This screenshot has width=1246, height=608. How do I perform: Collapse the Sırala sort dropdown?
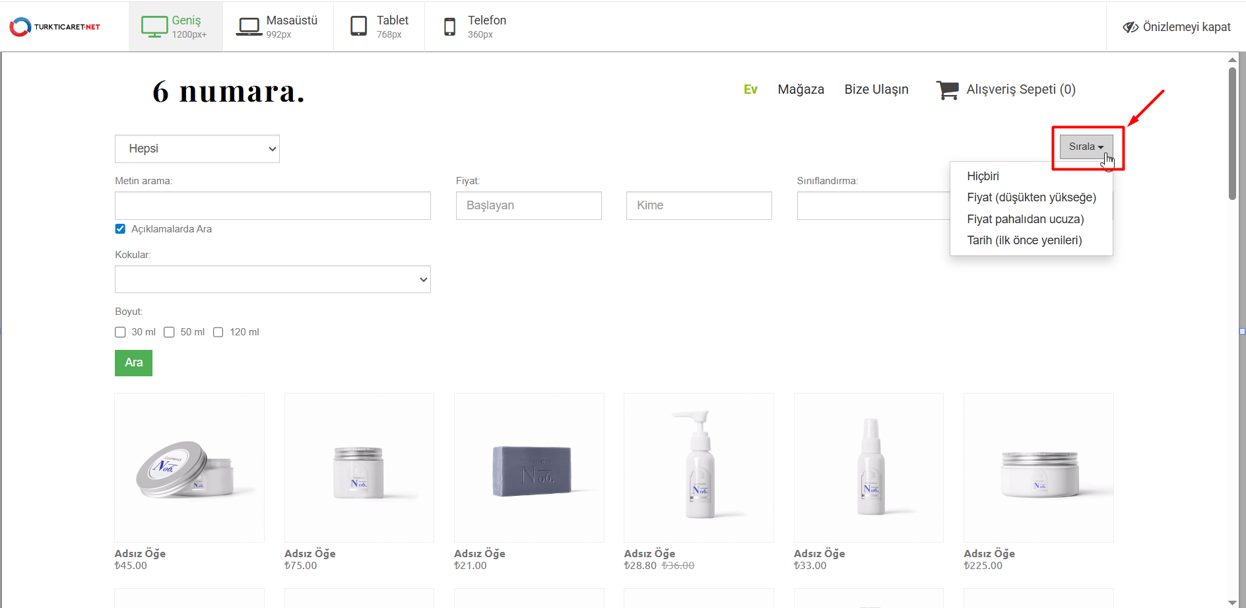coord(1086,147)
